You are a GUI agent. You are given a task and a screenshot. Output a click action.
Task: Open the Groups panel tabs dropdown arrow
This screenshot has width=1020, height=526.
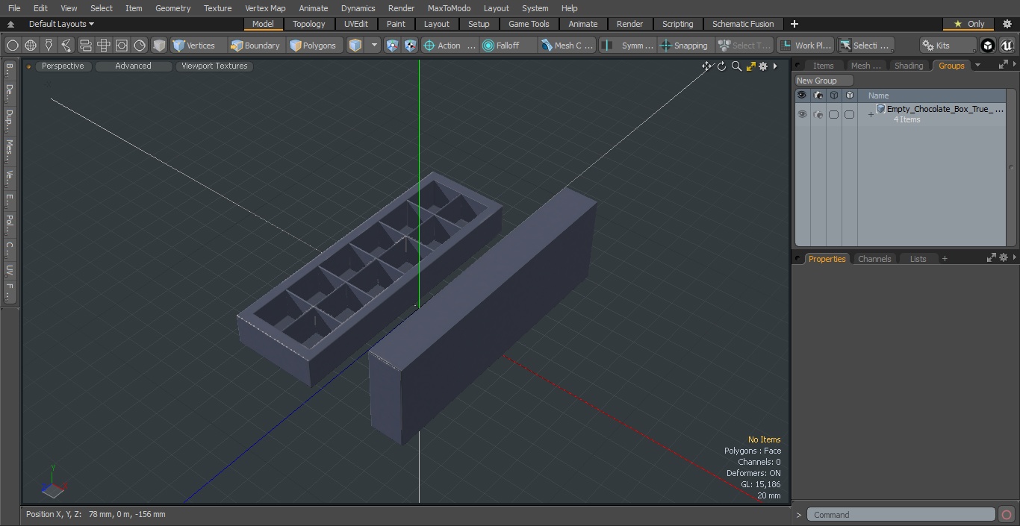978,65
